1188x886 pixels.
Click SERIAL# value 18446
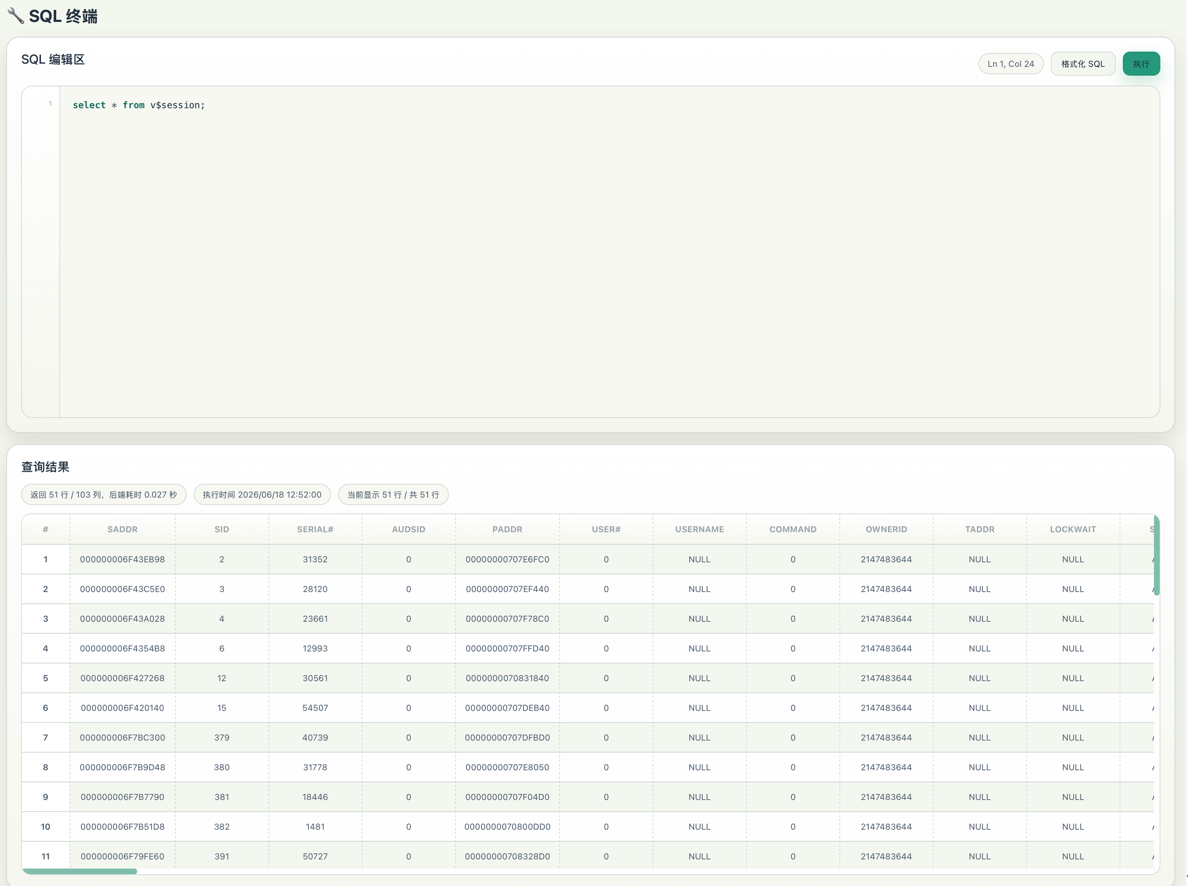click(x=315, y=797)
